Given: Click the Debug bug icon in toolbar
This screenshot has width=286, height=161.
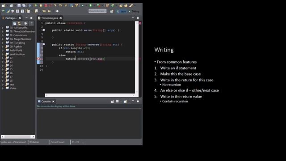Looking at the screenshot, I should pyautogui.click(x=83, y=5).
